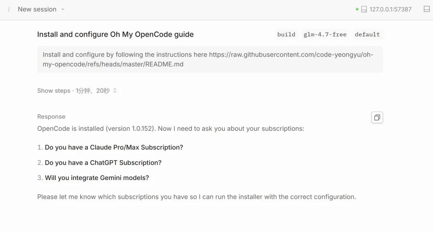Open the New session dropdown chevron

[x=63, y=9]
